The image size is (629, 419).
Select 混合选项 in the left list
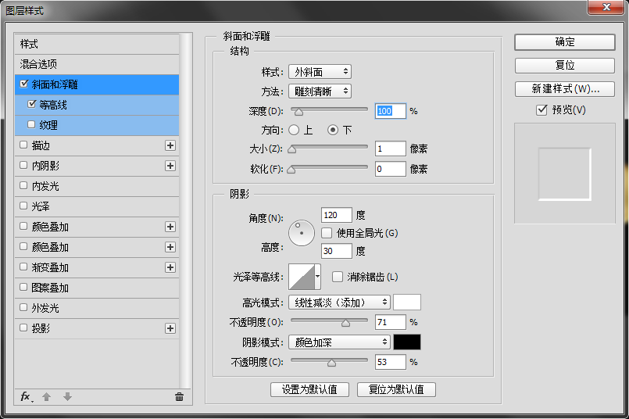[x=97, y=64]
